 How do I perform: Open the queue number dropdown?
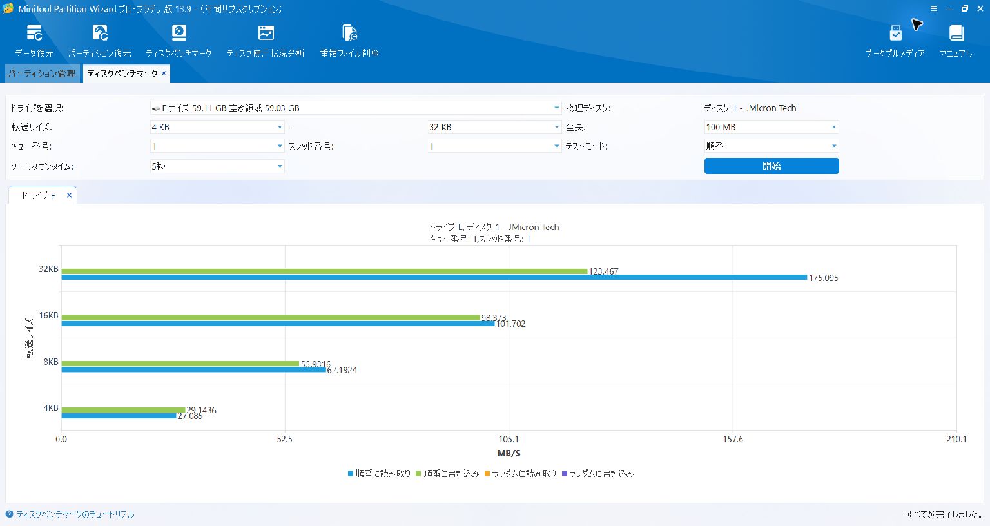point(217,146)
